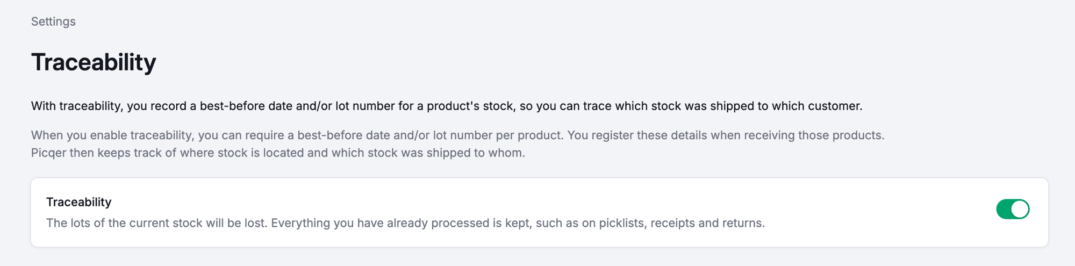Click the white knob of the green toggle
Viewport: 1075px width, 266px height.
click(1019, 209)
